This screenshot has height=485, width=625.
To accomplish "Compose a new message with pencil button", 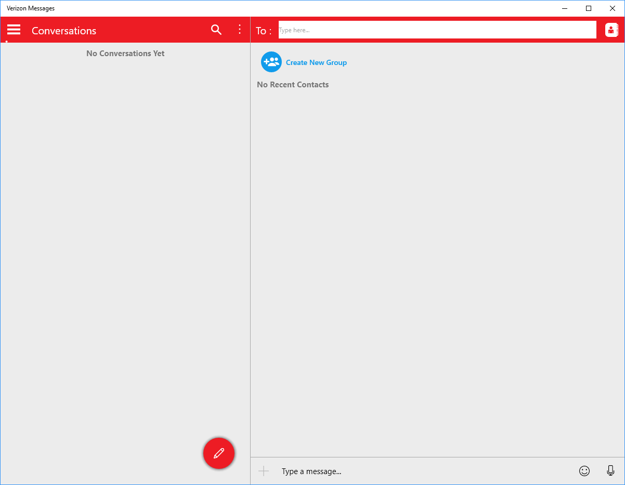I will click(x=219, y=453).
